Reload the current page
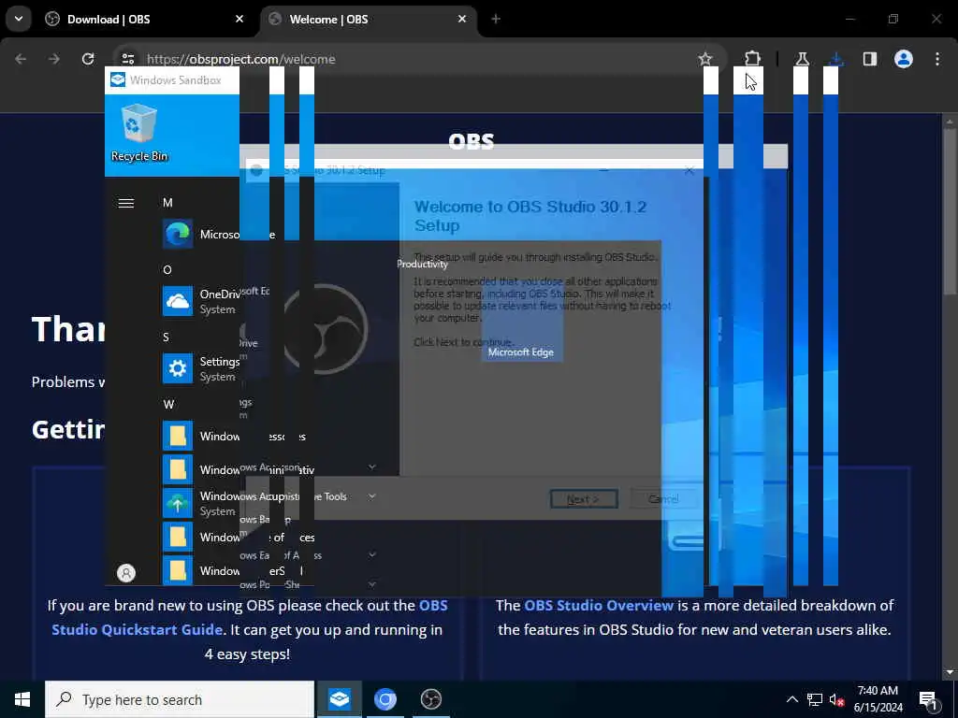 (88, 59)
